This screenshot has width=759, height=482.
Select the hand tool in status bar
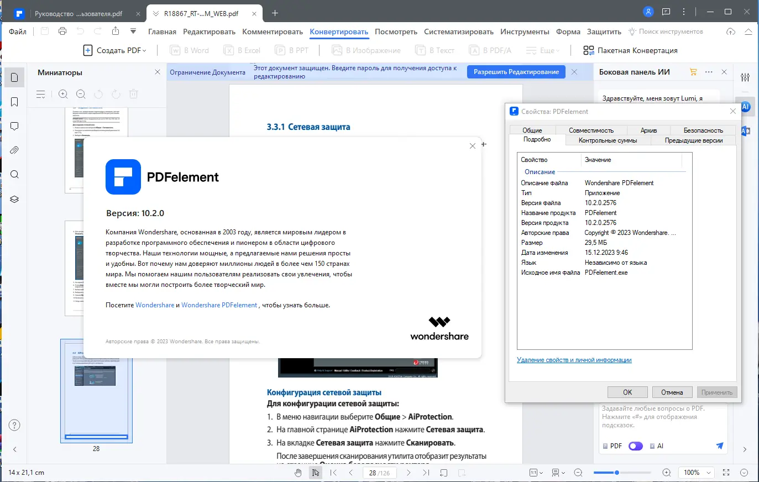pos(298,473)
